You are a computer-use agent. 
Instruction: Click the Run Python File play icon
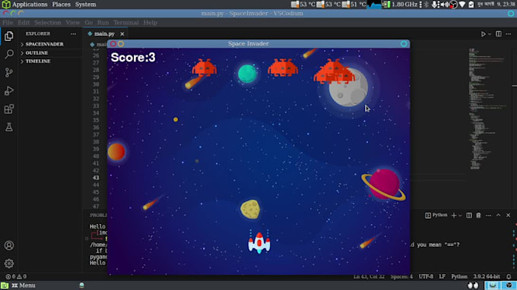tap(483, 34)
